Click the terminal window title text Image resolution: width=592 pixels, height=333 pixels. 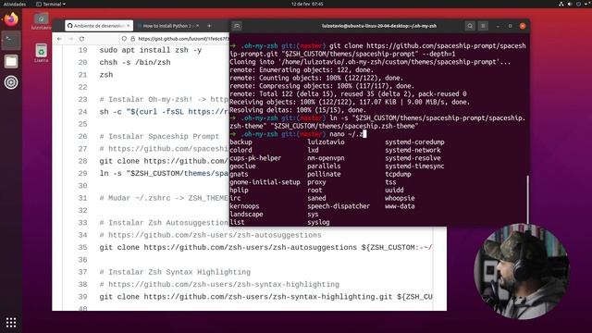[379, 26]
